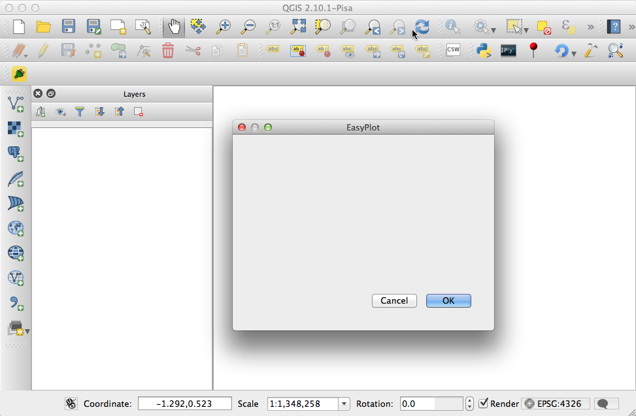Viewport: 636px width, 416px height.
Task: Click the Zoom In magnifier tool
Action: tap(224, 27)
